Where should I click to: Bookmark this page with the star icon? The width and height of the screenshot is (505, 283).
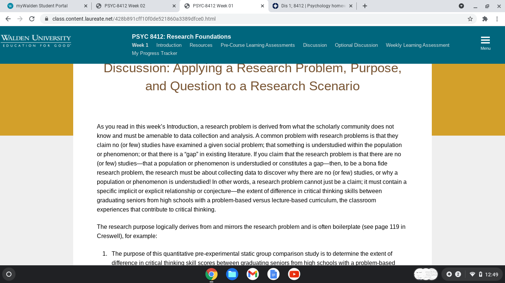[x=470, y=19]
